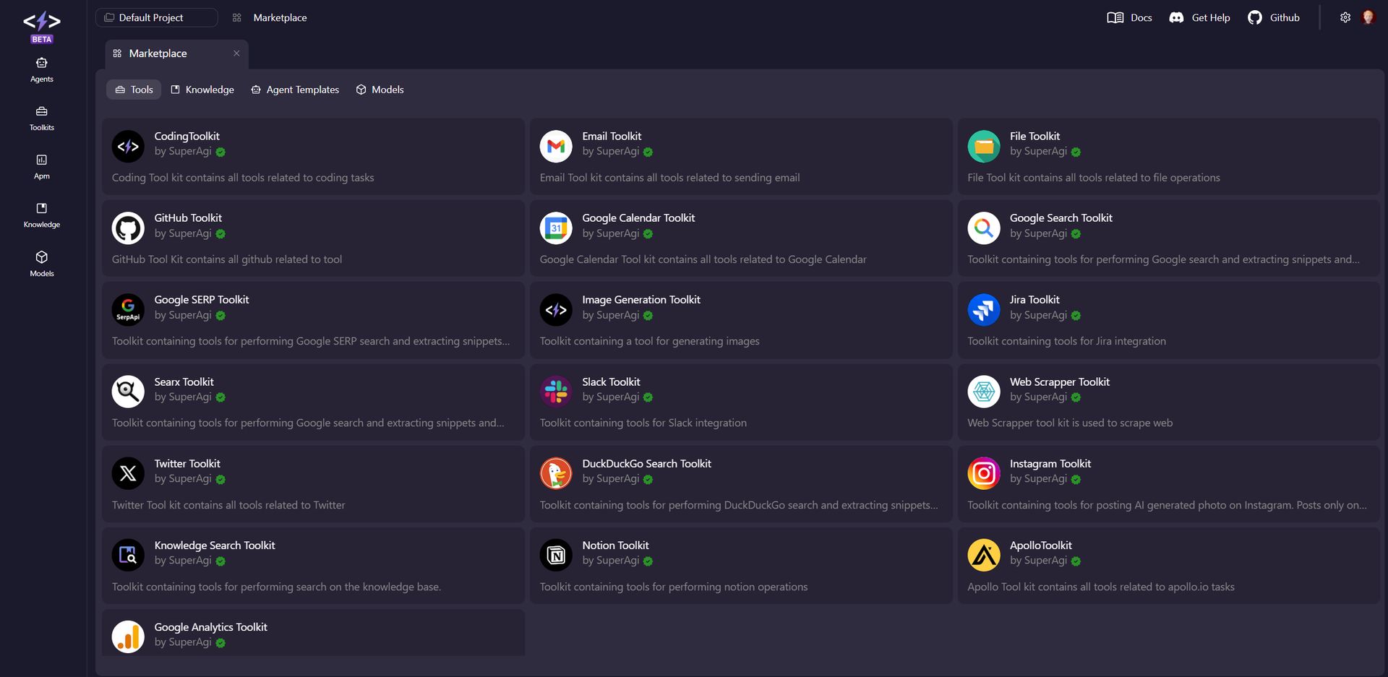Open the settings gear in the top bar
The width and height of the screenshot is (1388, 677).
pos(1345,17)
